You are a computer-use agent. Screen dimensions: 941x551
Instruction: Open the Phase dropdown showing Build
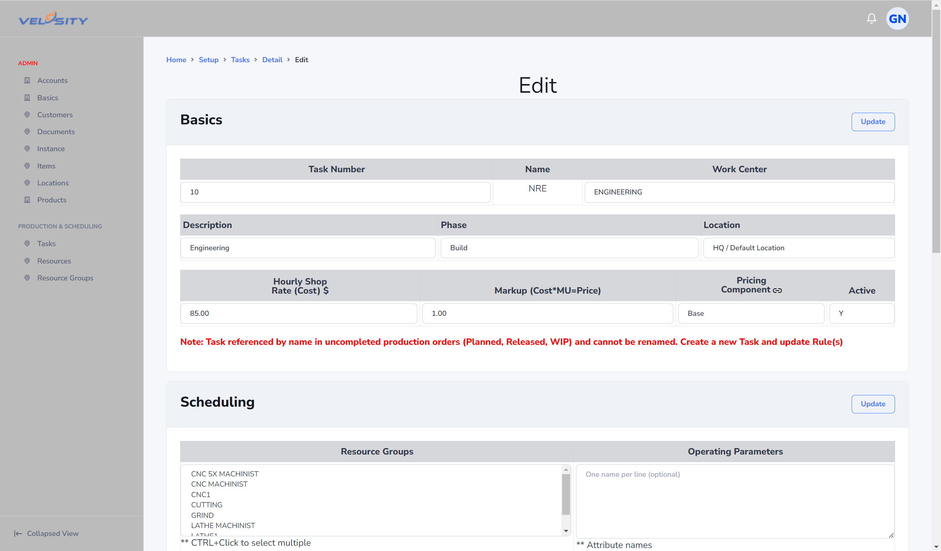coord(569,248)
